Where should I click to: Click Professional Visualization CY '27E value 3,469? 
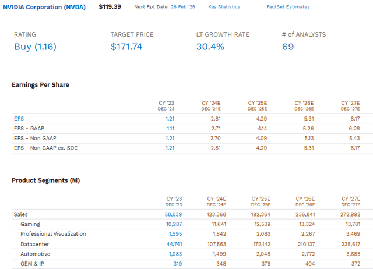click(353, 234)
